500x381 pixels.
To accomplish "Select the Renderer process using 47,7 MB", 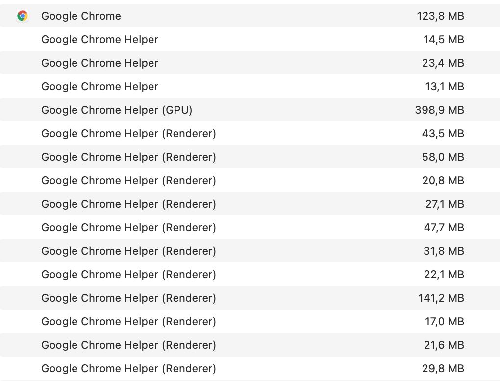I will tap(128, 227).
